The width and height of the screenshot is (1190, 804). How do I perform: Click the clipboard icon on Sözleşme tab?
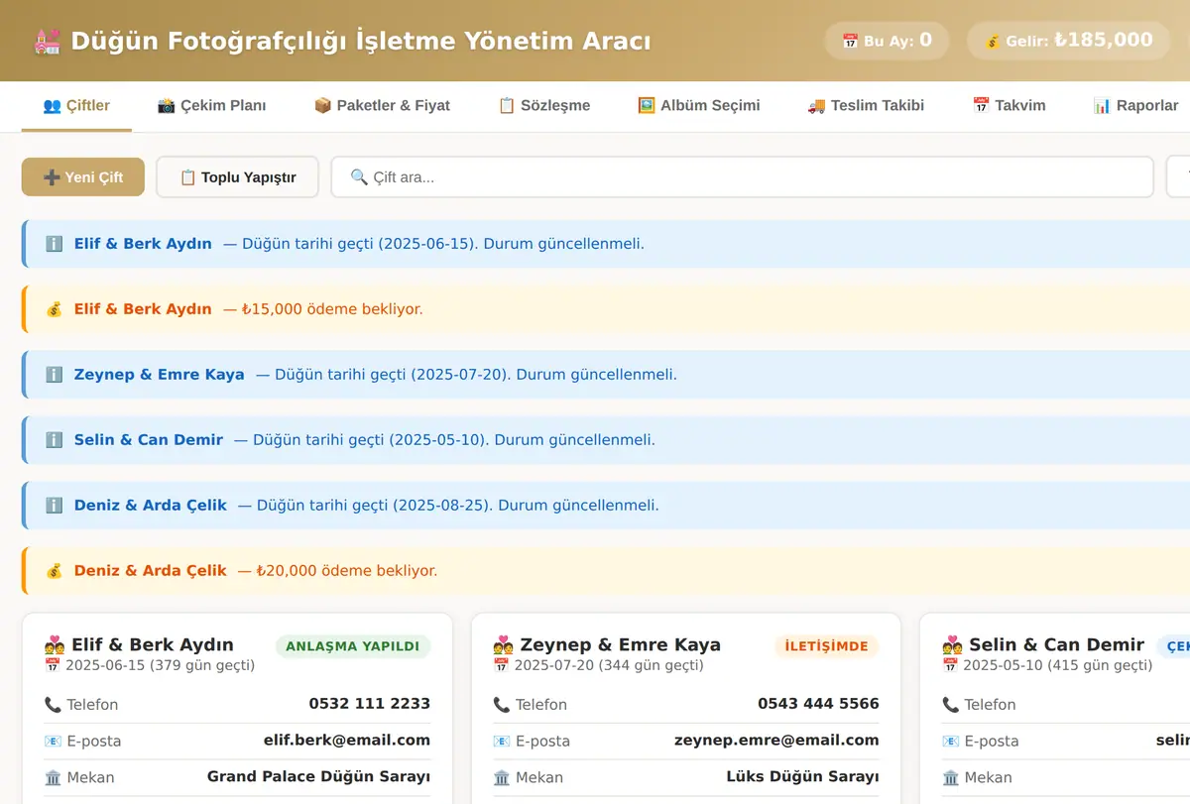pos(507,105)
